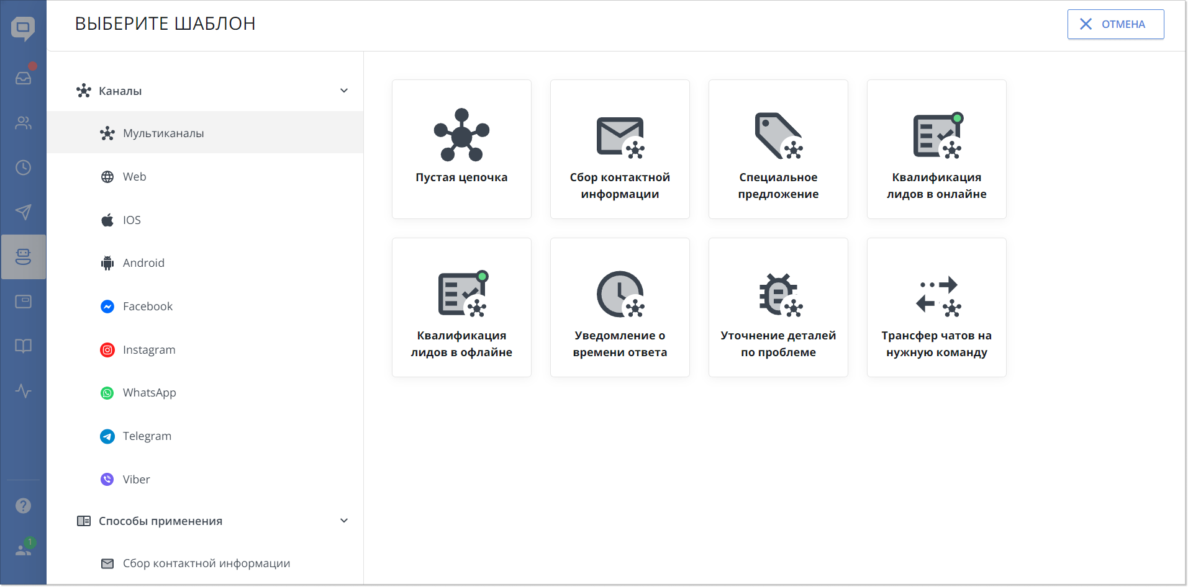The image size is (1188, 587).
Task: Select the Telegram channel label
Action: (x=147, y=436)
